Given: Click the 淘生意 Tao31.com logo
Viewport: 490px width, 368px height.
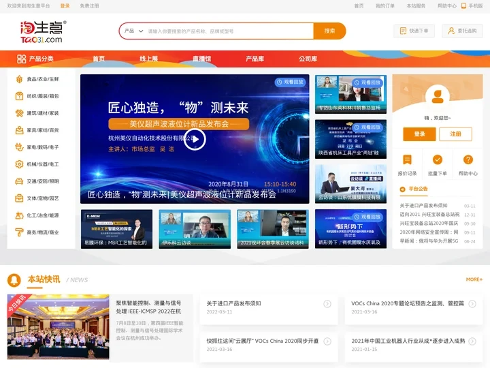Looking at the screenshot, I should (x=44, y=31).
